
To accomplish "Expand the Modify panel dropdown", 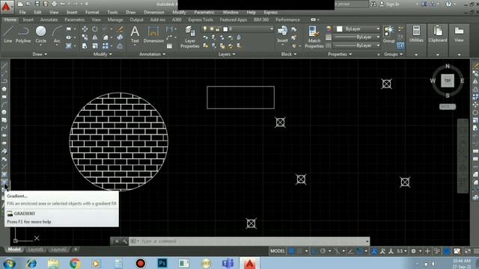I will pyautogui.click(x=103, y=54).
